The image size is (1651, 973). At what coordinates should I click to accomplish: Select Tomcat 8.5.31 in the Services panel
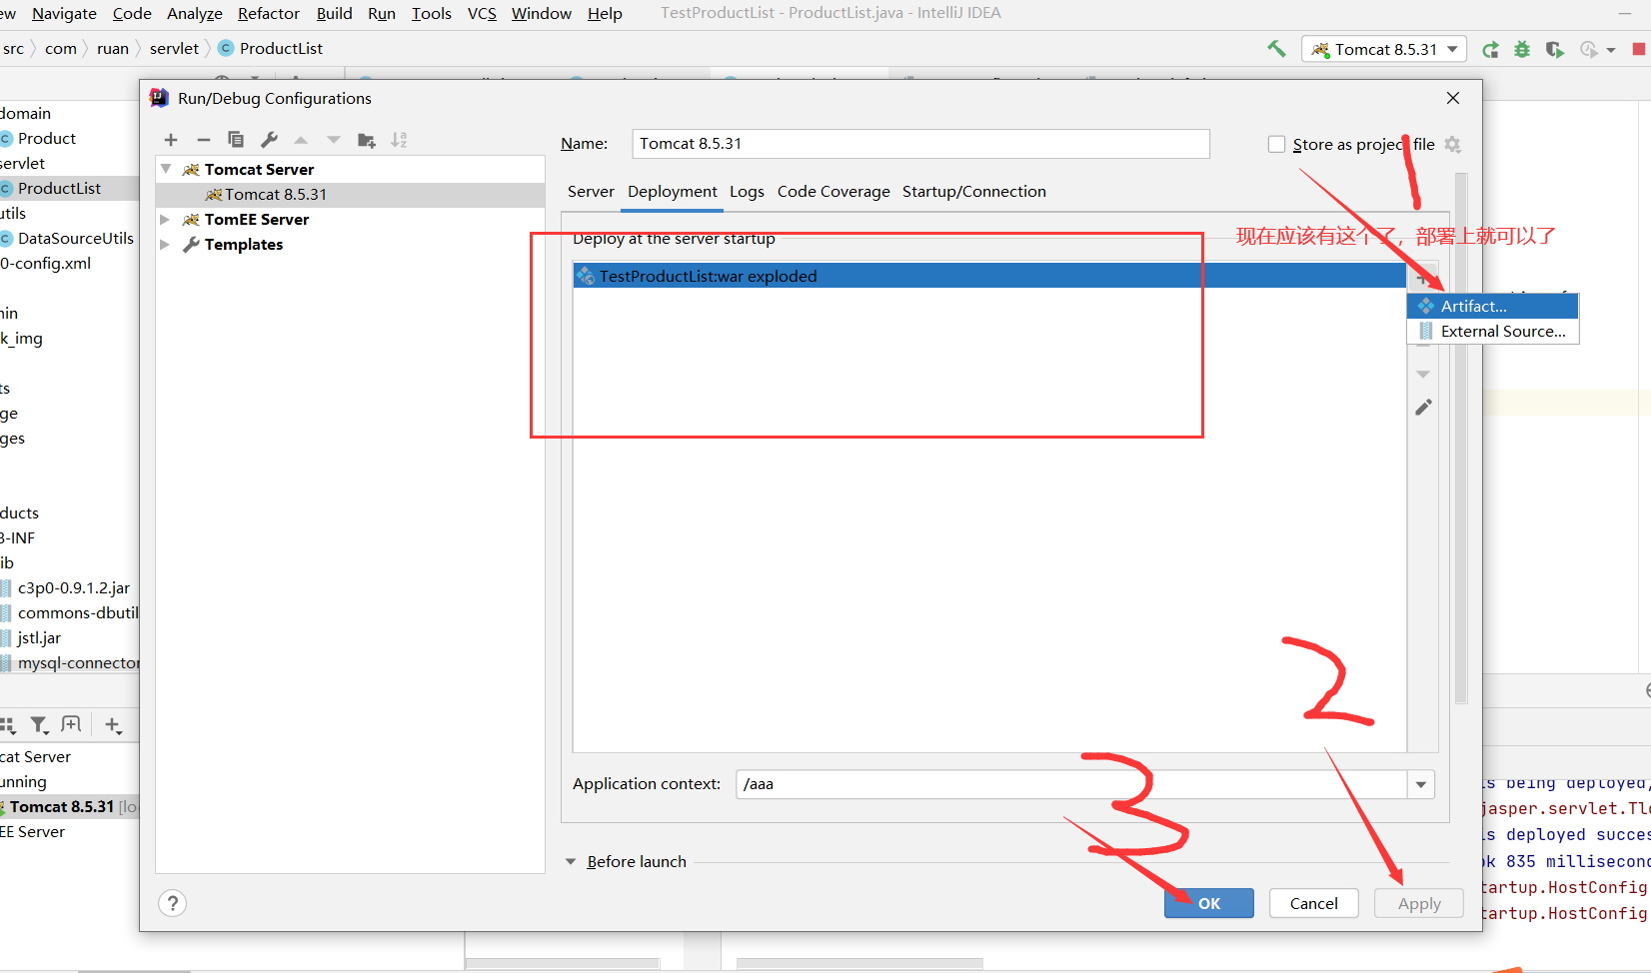(62, 806)
